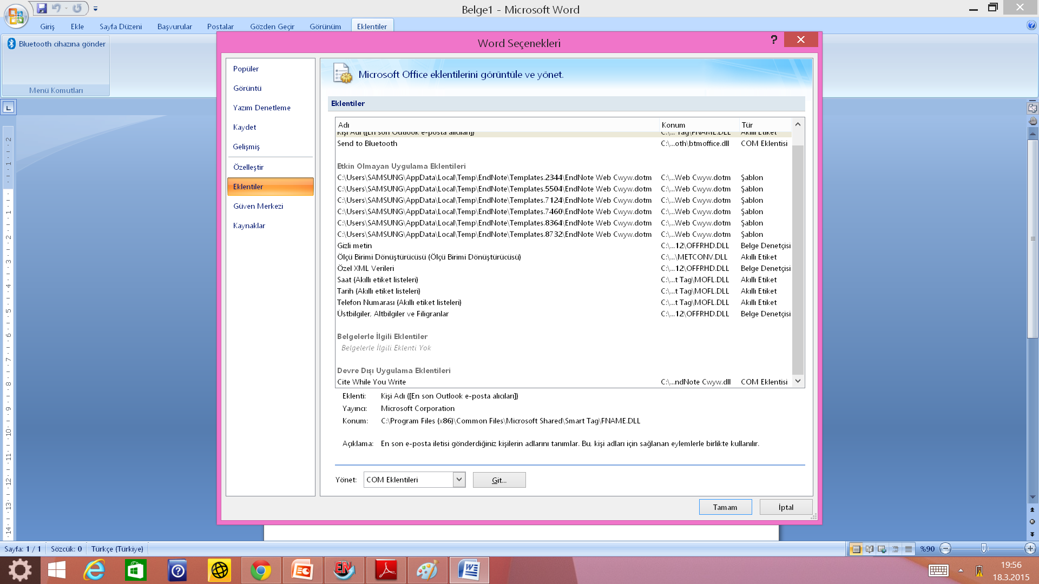The width and height of the screenshot is (1039, 584).
Task: Select 'Send to Bluetooth' add-in row
Action: (x=563, y=143)
